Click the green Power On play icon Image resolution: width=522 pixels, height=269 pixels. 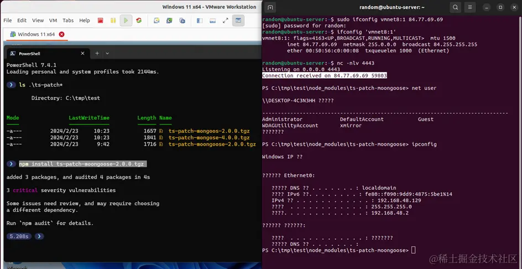[126, 20]
